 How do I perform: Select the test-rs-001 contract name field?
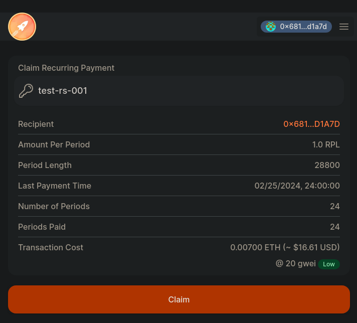[x=63, y=91]
